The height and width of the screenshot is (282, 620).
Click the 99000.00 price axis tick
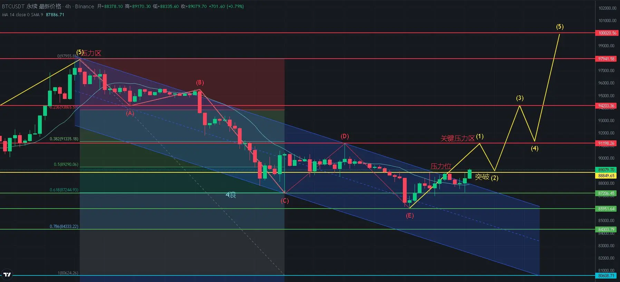point(607,46)
